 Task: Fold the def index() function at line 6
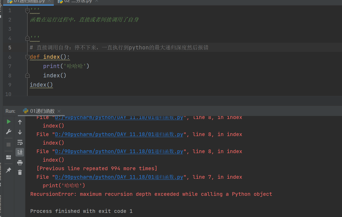(x=27, y=57)
